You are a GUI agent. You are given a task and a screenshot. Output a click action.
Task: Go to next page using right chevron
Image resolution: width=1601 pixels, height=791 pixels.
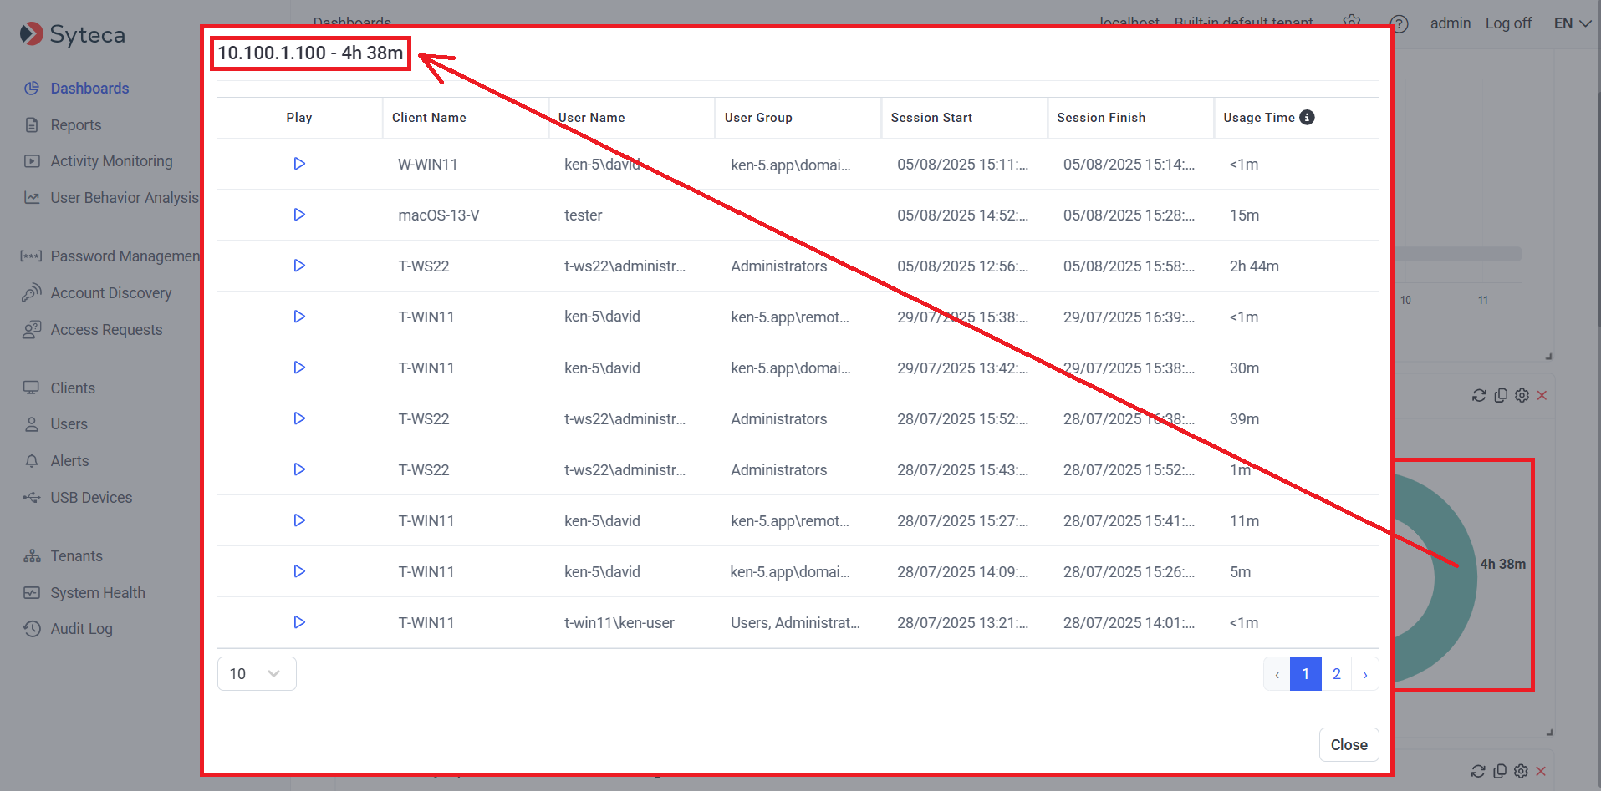coord(1365,674)
